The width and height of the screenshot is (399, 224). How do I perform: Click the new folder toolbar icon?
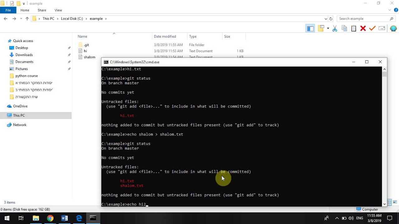coord(321,28)
